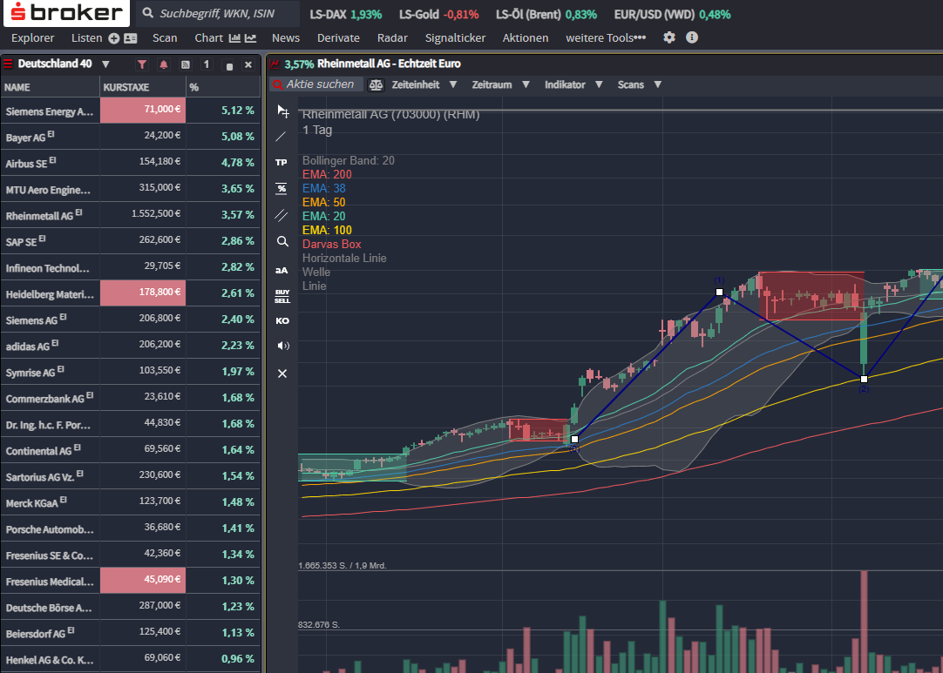This screenshot has height=673, width=943.
Task: Open the watchlist card icon beside Listen
Action: click(131, 38)
